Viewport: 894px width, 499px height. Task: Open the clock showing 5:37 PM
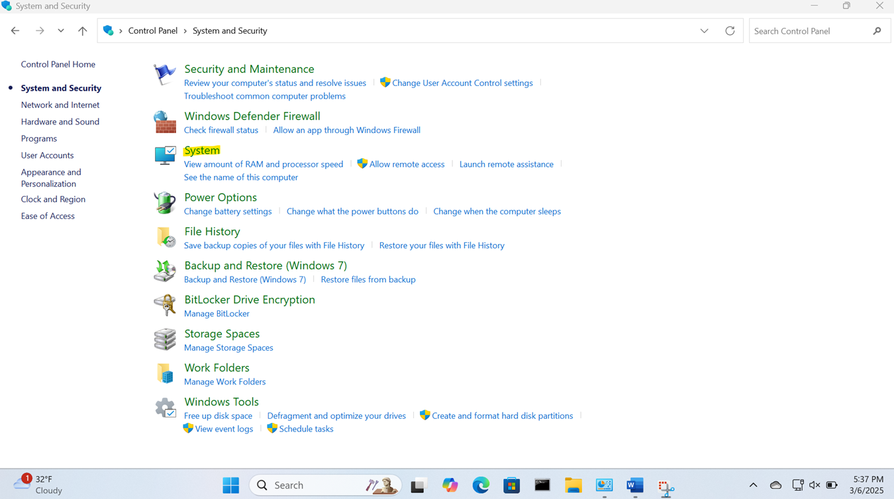click(x=868, y=485)
